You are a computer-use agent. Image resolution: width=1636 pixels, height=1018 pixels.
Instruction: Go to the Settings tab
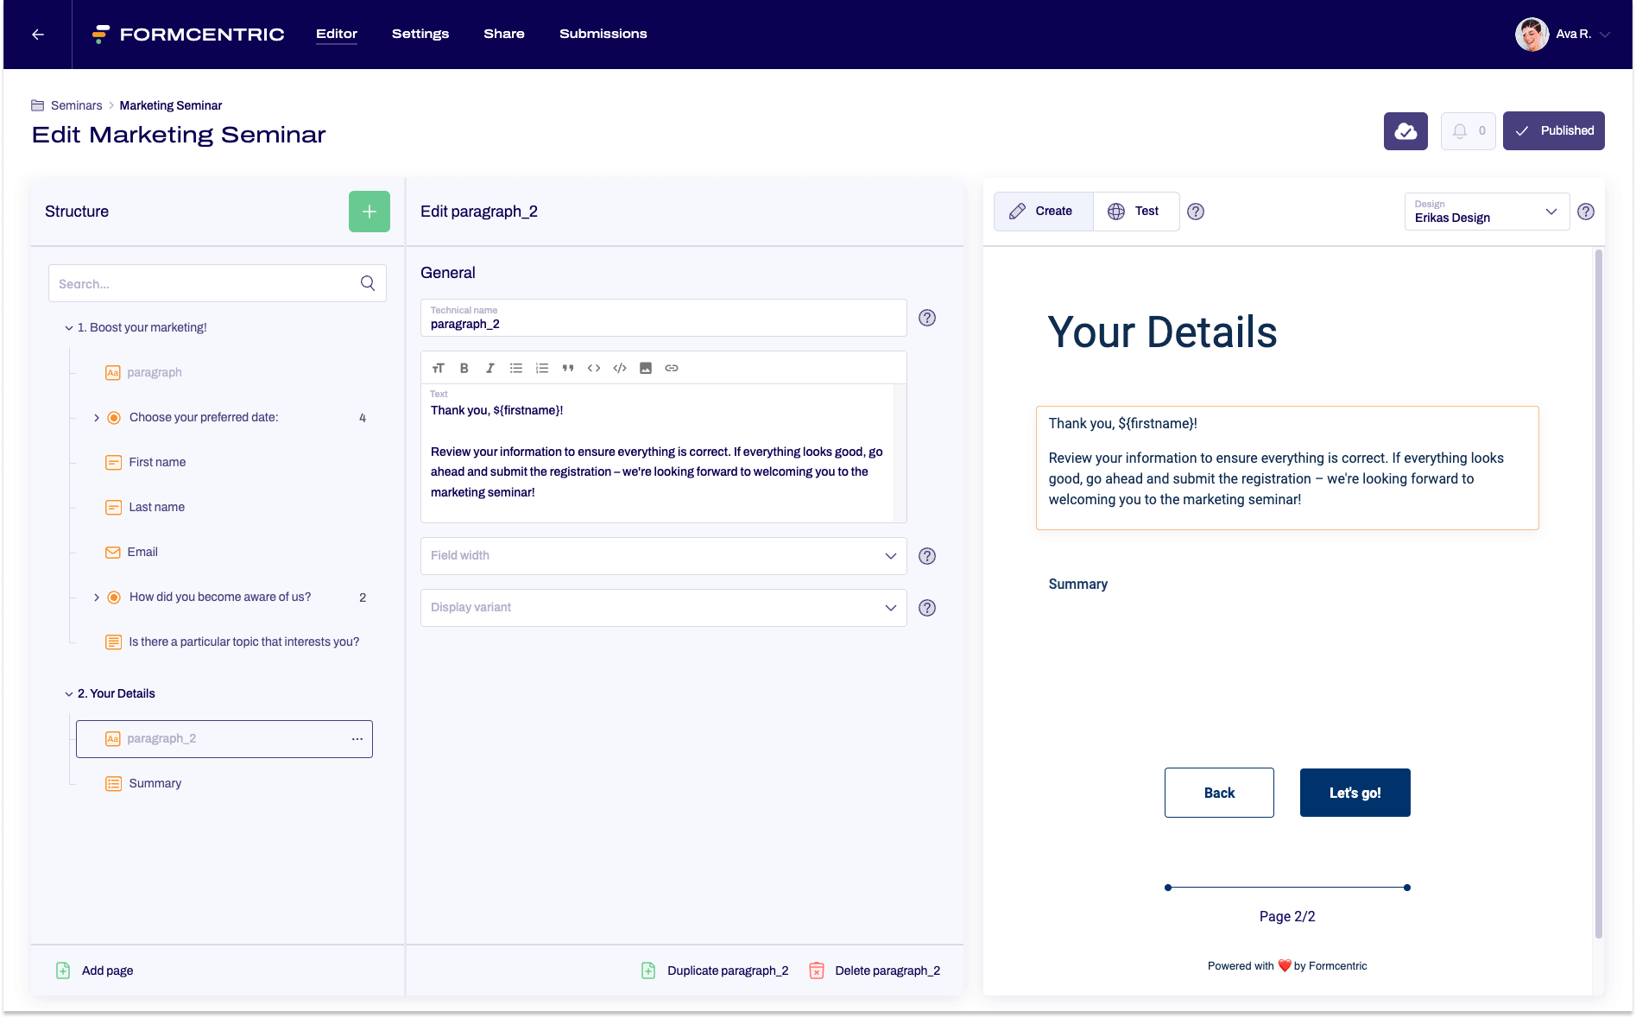[x=420, y=34]
